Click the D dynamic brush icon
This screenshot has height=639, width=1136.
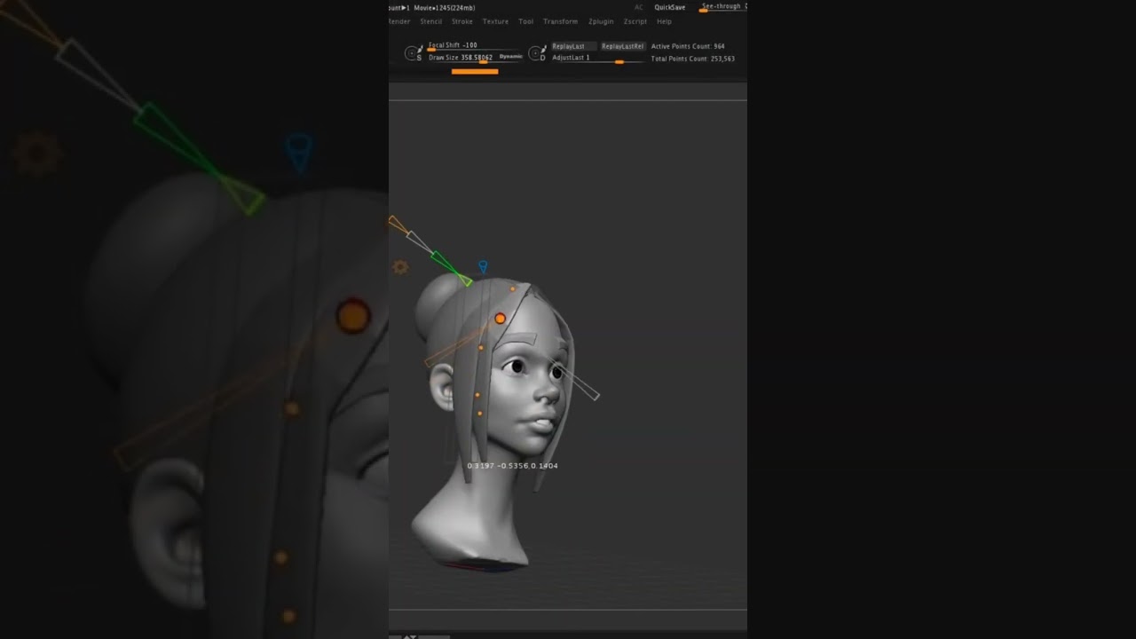point(537,53)
